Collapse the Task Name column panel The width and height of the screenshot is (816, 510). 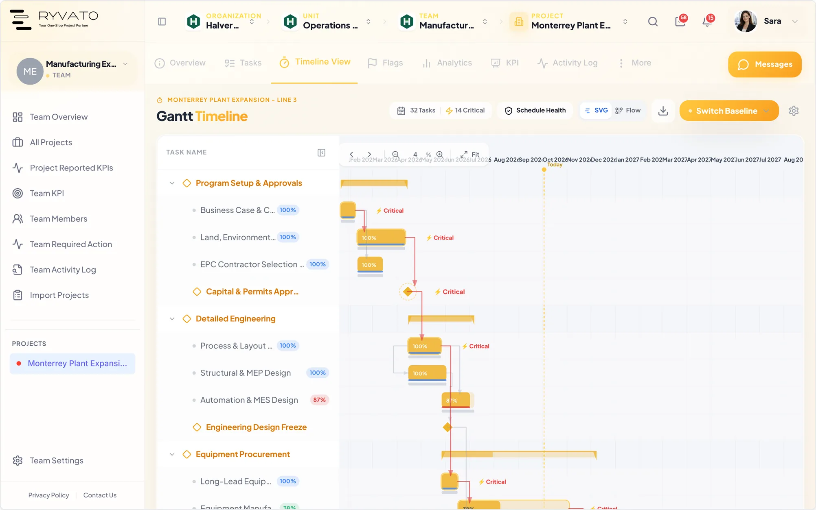click(321, 153)
